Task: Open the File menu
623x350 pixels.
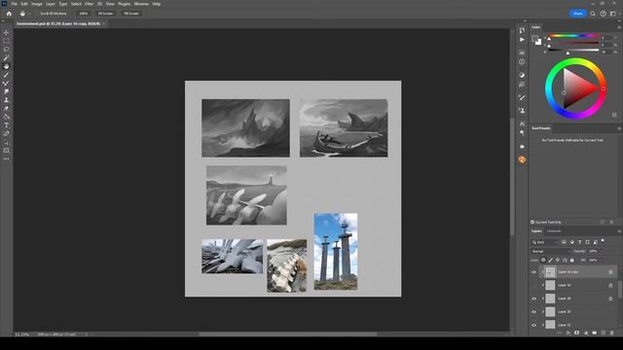Action: (14, 4)
